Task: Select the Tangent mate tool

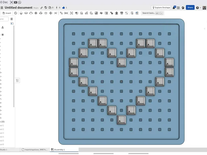Action: tap(61, 13)
